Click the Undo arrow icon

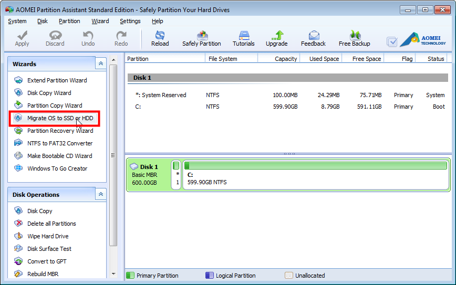click(88, 35)
